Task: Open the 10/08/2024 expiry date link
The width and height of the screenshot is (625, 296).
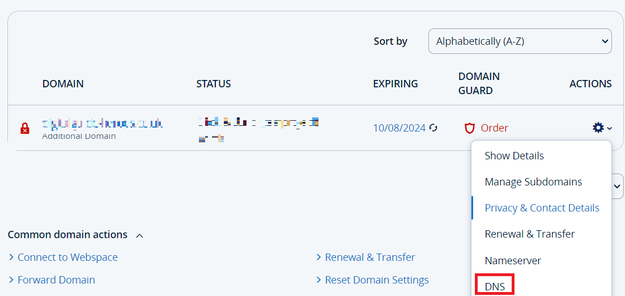Action: pos(399,128)
